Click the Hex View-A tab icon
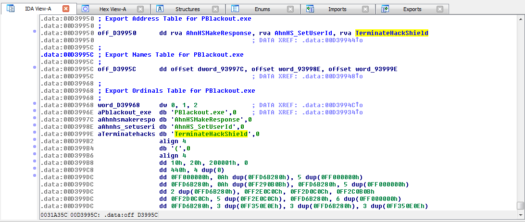525x222 pixels. point(86,9)
